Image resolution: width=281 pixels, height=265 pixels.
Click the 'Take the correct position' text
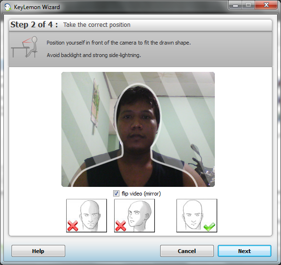coord(97,25)
